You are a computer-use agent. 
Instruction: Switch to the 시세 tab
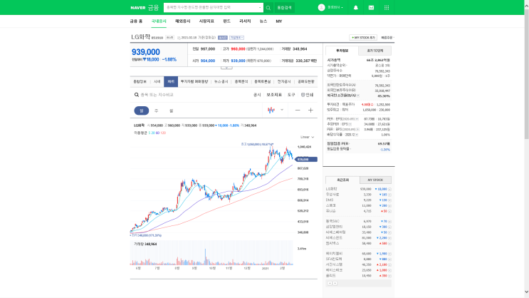(157, 82)
